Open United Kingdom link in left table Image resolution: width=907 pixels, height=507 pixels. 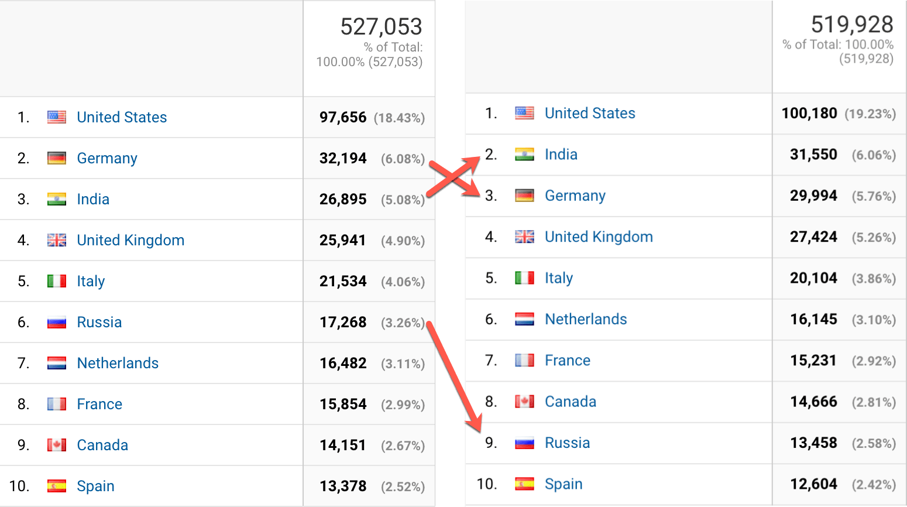(130, 240)
